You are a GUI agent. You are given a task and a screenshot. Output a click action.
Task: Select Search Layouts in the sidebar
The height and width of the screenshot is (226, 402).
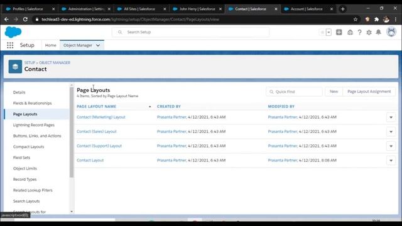pyautogui.click(x=26, y=201)
